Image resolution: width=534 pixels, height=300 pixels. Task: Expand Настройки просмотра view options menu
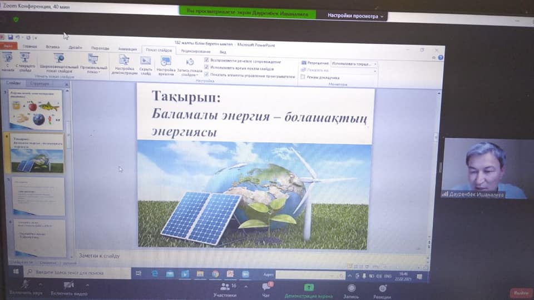(355, 16)
